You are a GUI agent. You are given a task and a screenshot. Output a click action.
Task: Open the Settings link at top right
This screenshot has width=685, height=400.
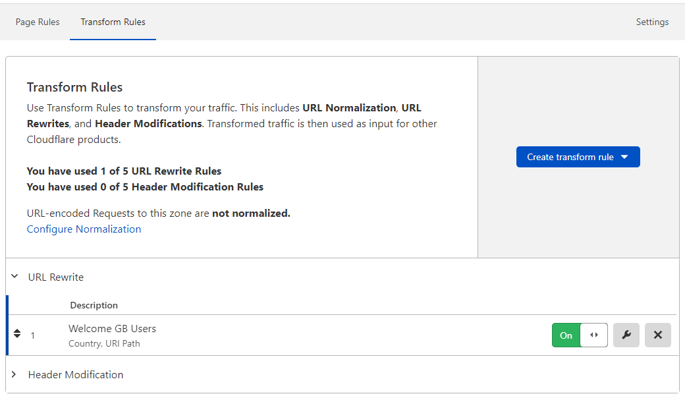652,22
